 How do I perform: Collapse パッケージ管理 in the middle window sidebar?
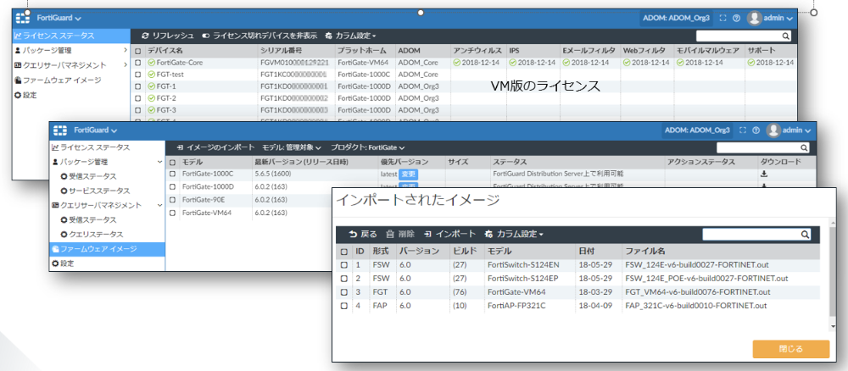(x=107, y=162)
